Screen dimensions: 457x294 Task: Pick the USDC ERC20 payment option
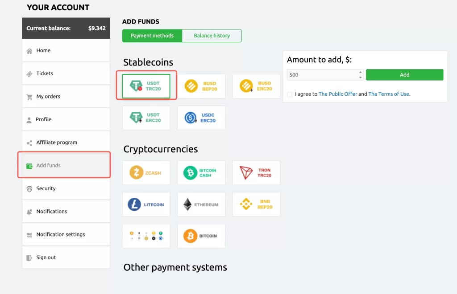(201, 118)
